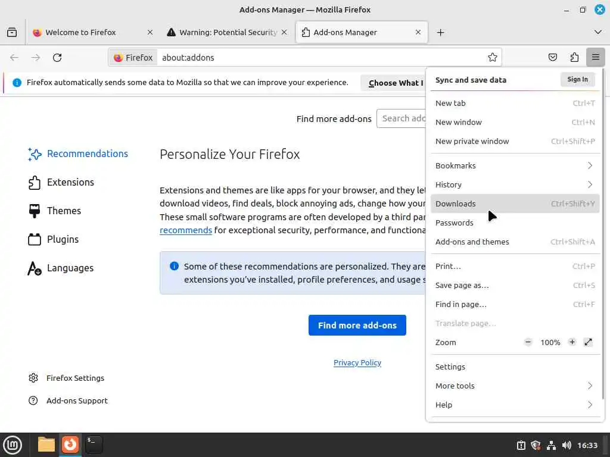This screenshot has height=457, width=610.
Task: Open the volume control in system tray
Action: pyautogui.click(x=567, y=445)
